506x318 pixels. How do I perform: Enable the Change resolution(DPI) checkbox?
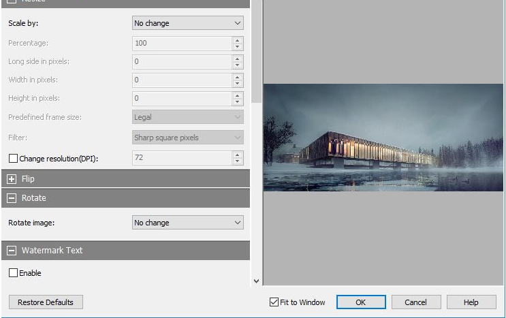tap(13, 159)
